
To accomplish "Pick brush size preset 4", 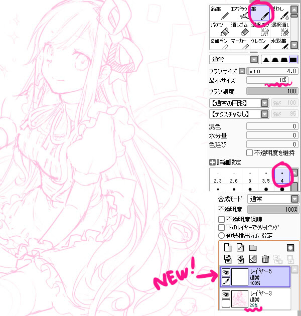I will pos(282,177).
